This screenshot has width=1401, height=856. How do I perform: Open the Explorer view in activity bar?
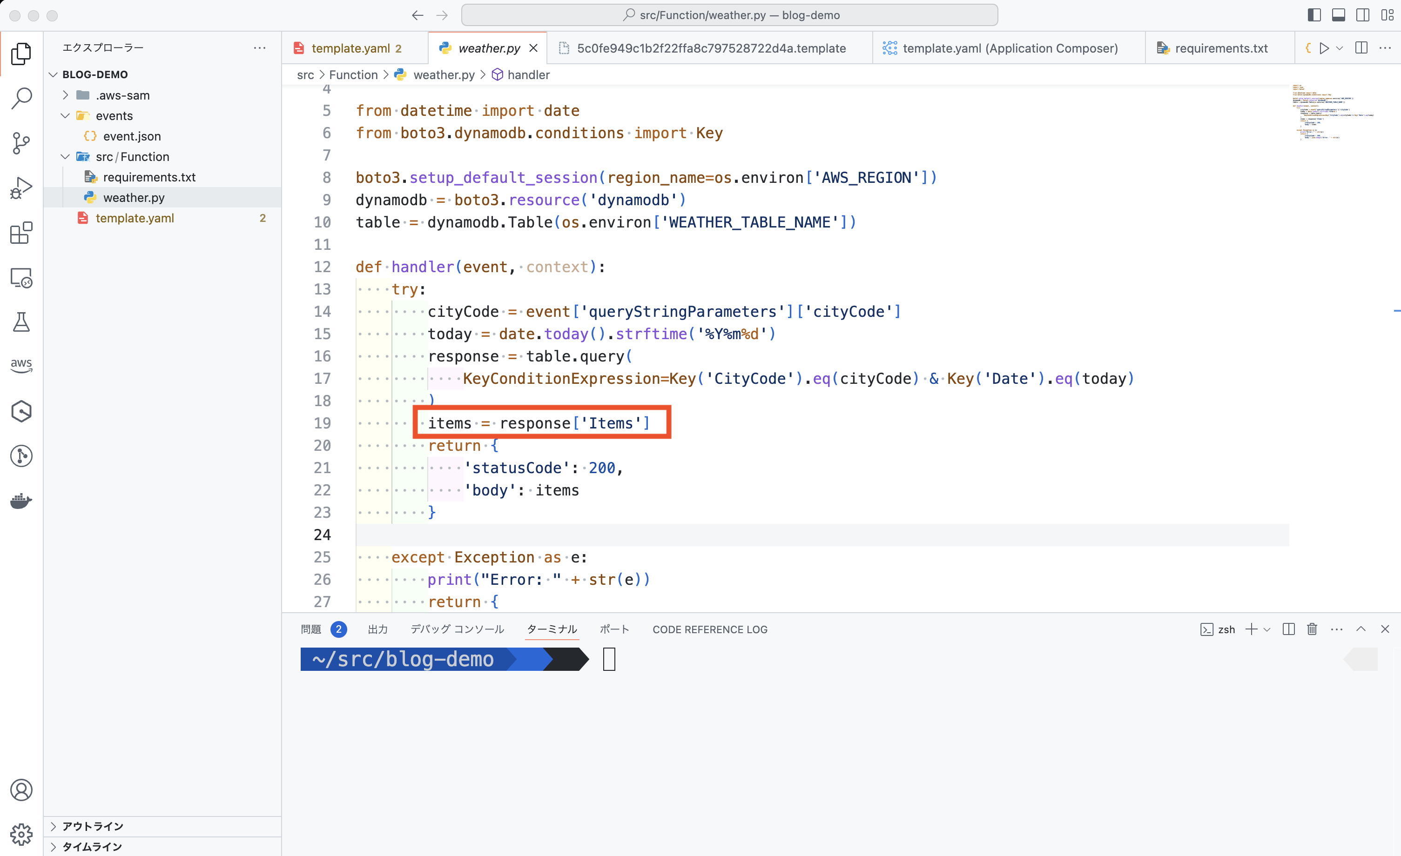point(21,53)
